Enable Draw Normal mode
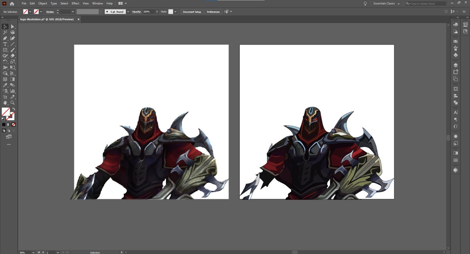The width and height of the screenshot is (470, 254). [x=4, y=130]
